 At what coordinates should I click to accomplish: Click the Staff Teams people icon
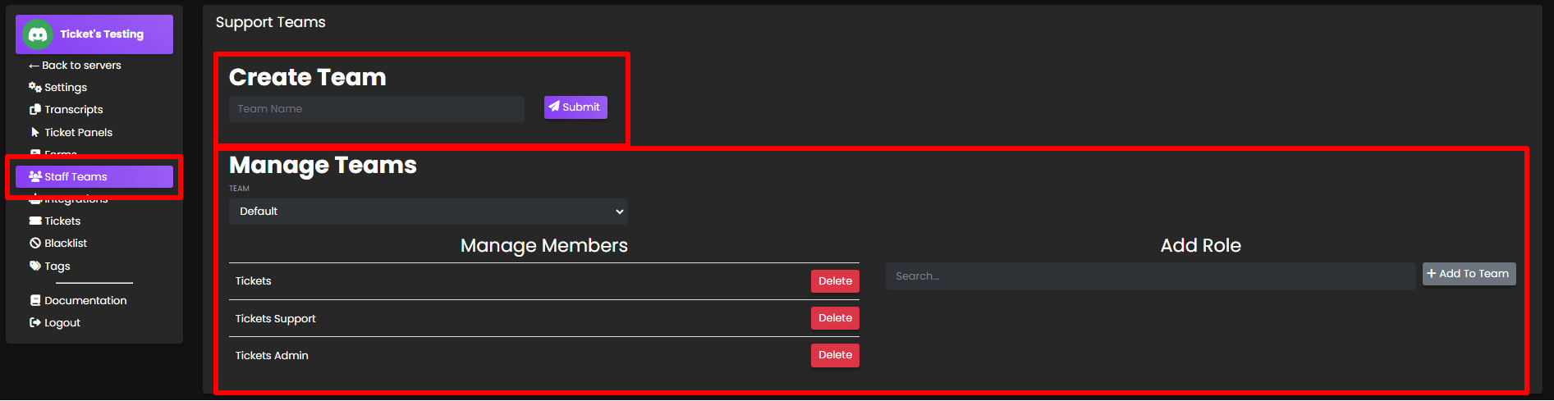coord(35,176)
